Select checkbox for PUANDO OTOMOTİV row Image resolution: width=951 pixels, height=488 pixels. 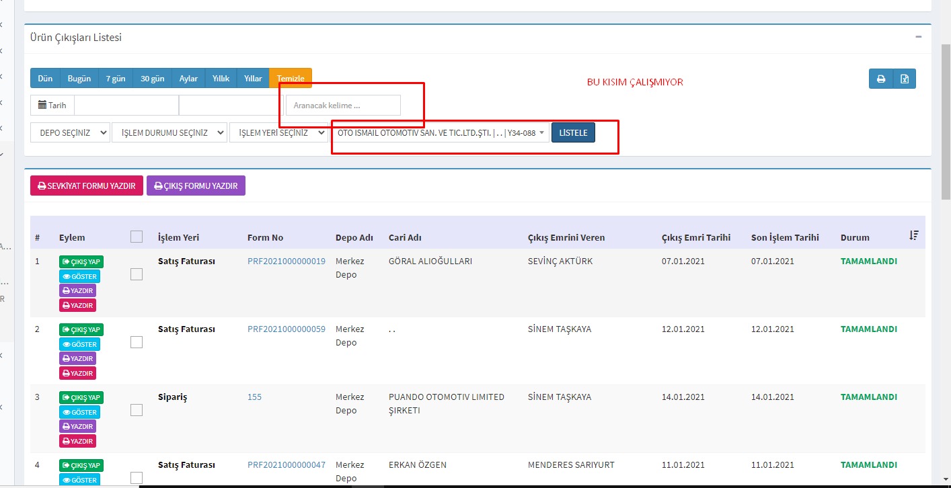pyautogui.click(x=137, y=410)
